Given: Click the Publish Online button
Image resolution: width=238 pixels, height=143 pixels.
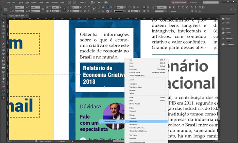Looking at the screenshot, I should 178,2.
